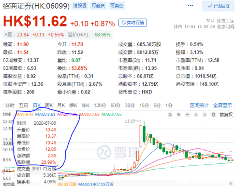Open the 月K tab
This screenshot has height=186, width=235.
pyautogui.click(x=61, y=106)
